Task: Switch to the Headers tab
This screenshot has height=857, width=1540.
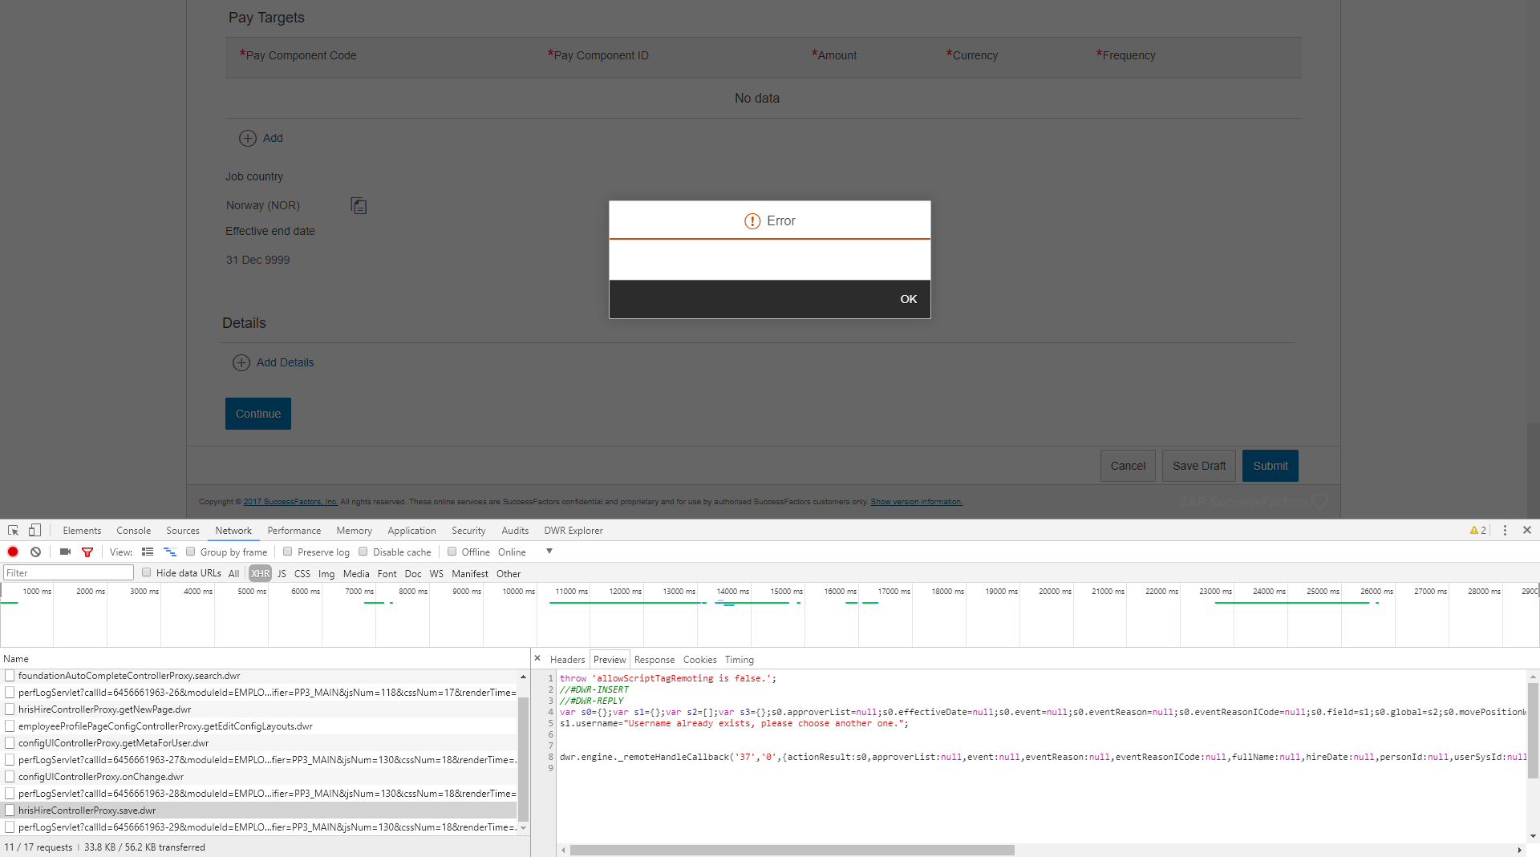Action: pos(567,660)
